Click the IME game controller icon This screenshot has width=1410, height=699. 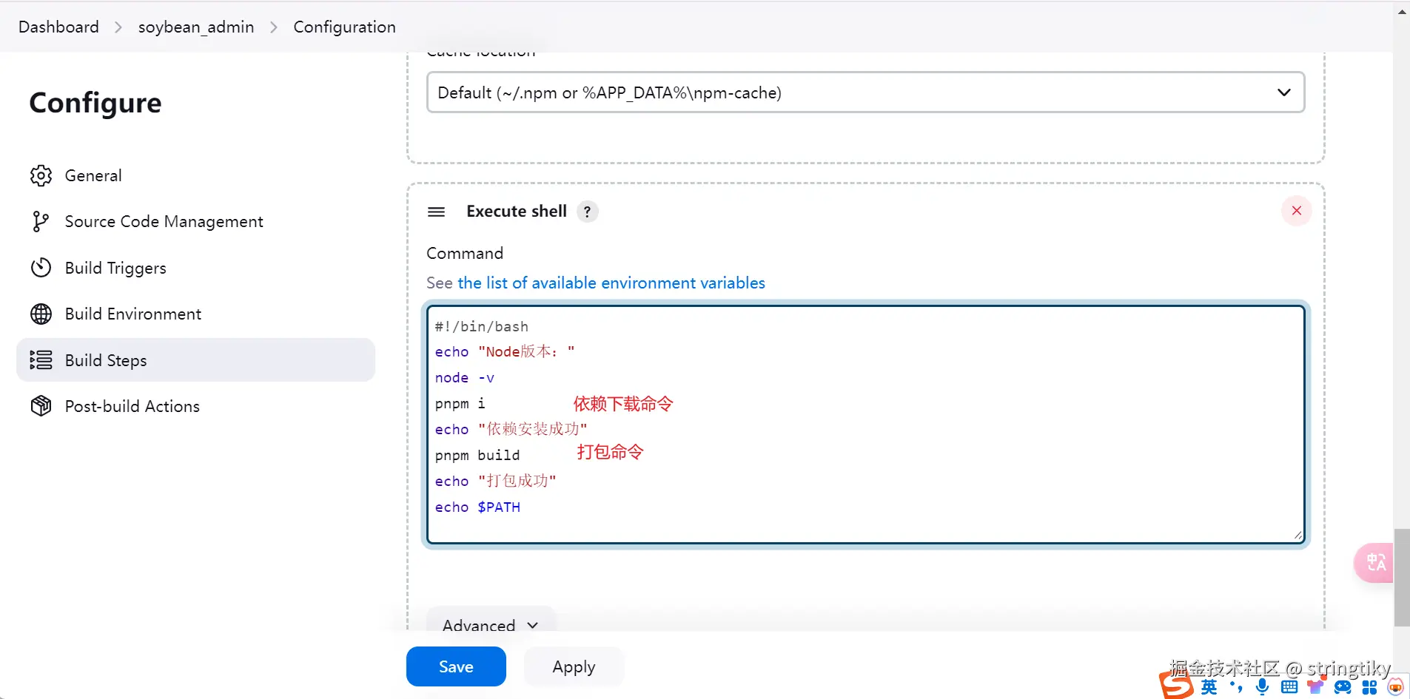(x=1343, y=688)
